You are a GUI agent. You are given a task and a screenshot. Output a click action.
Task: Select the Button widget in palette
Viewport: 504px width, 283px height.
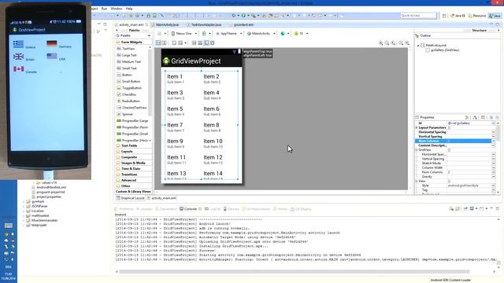pyautogui.click(x=127, y=75)
